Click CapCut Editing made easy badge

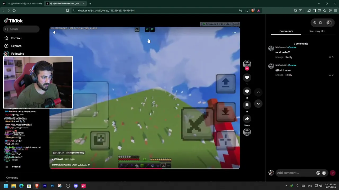tap(69, 153)
